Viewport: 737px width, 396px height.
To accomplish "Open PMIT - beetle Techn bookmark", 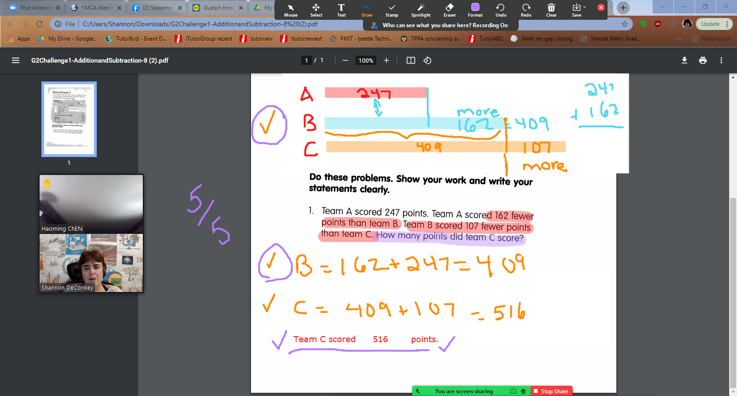I will 361,39.
